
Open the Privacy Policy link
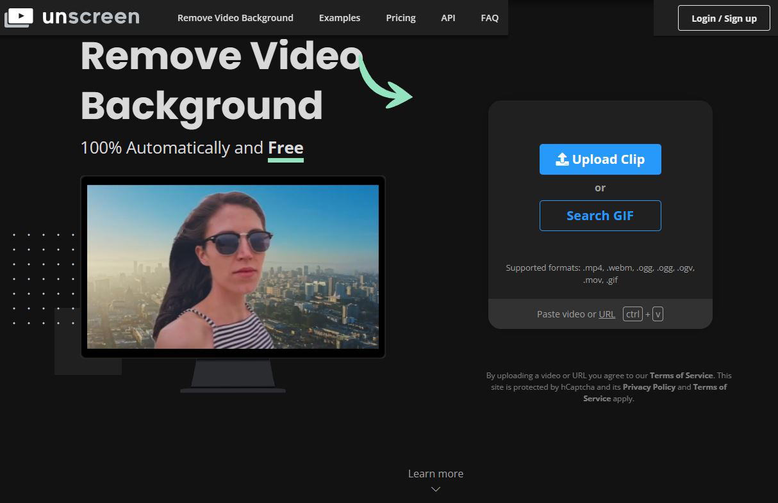[649, 387]
